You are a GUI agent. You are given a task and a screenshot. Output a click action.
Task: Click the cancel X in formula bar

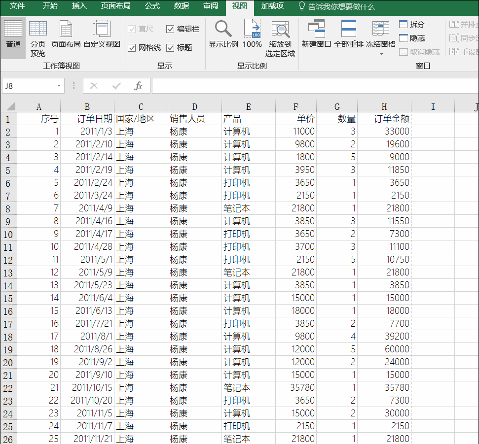click(94, 86)
